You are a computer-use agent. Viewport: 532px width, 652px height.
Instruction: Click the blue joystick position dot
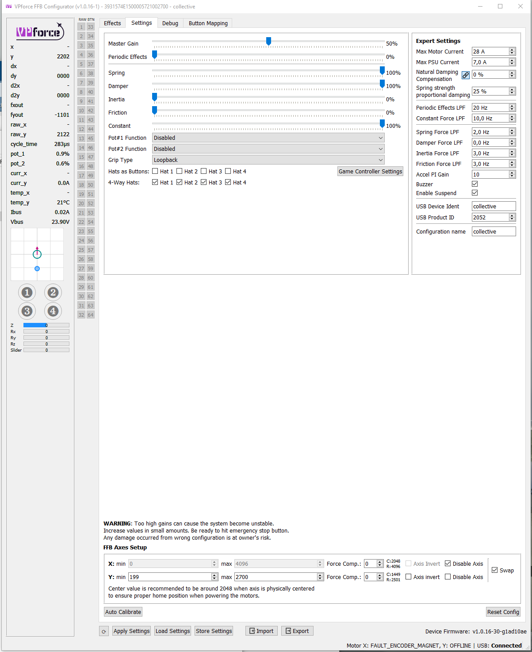[x=37, y=268]
